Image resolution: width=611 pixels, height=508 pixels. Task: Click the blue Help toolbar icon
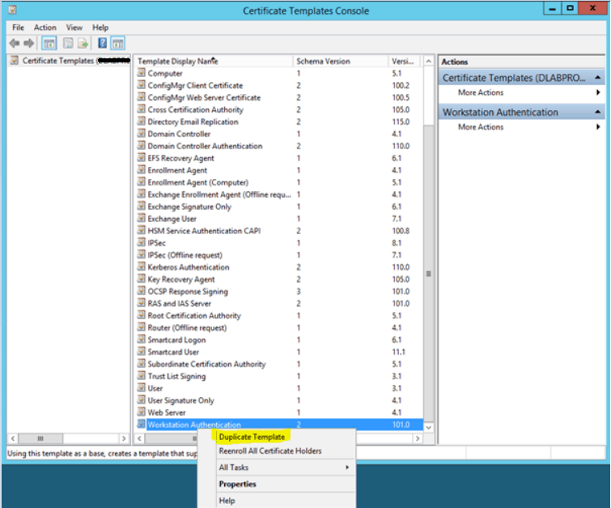tap(102, 43)
